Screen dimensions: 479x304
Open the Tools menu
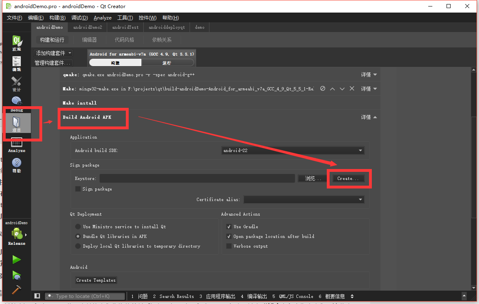[x=125, y=18]
